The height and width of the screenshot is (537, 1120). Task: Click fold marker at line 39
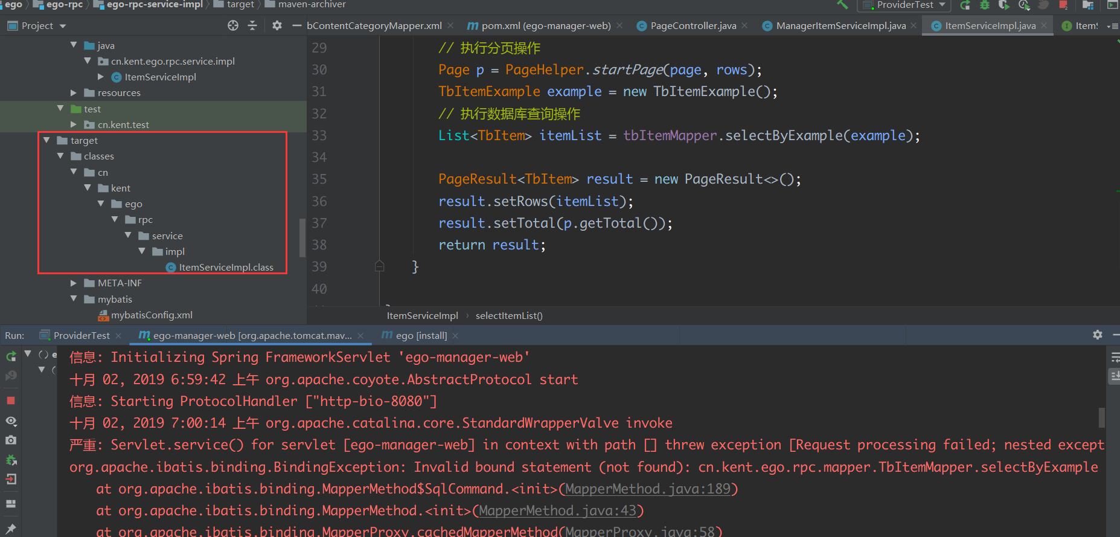click(379, 266)
